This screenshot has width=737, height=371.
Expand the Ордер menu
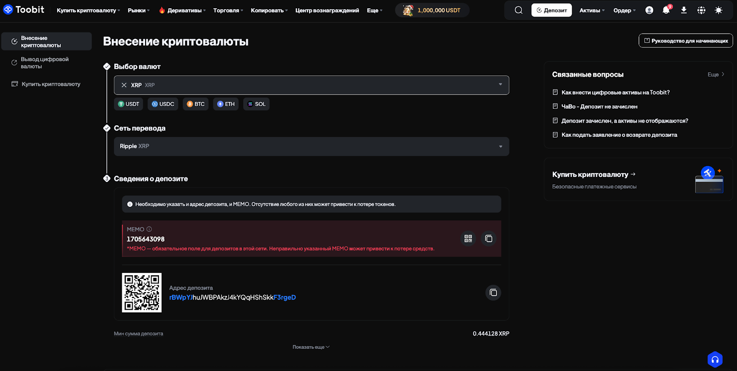click(624, 10)
